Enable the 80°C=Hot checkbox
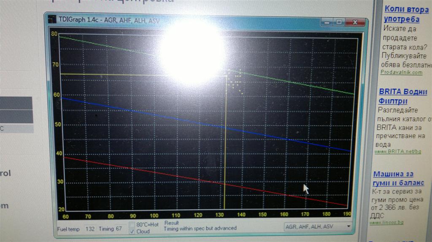Screen dimensions: 432x242 click(x=132, y=224)
